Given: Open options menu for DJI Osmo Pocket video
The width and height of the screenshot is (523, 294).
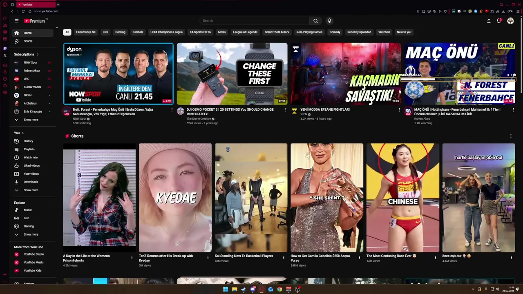Looking at the screenshot, I should tap(286, 110).
